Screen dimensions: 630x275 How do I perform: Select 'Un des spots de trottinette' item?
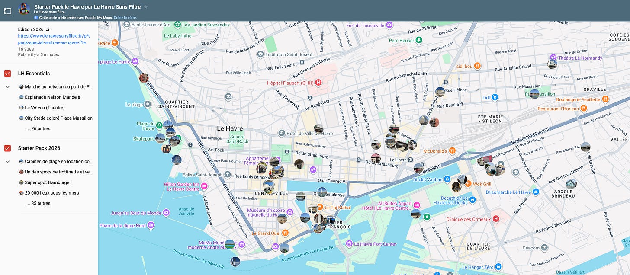click(x=56, y=172)
